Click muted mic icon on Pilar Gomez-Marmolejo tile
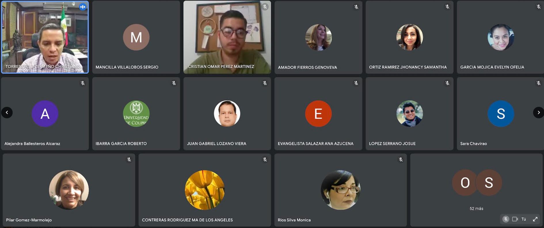Viewport: 544px width, 228px height. click(x=129, y=160)
